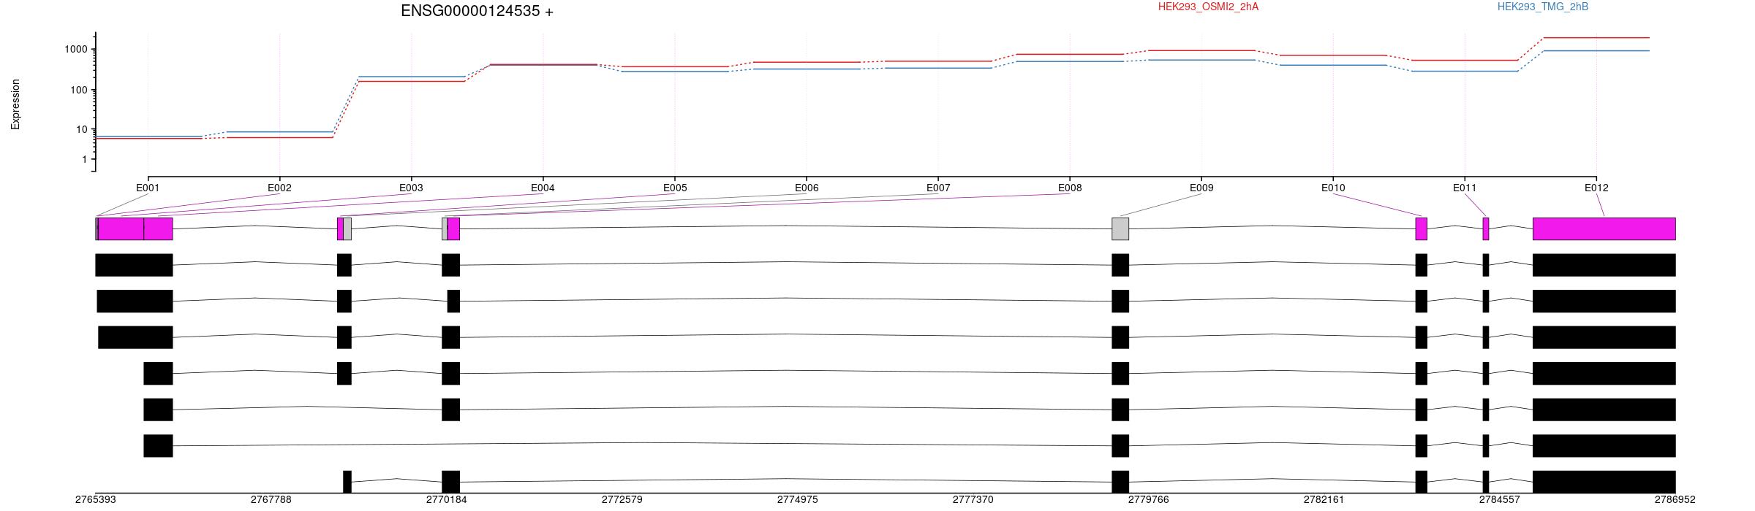1755x511 pixels.
Task: Click the gene title ENSG00000124535 +
Action: click(x=477, y=11)
